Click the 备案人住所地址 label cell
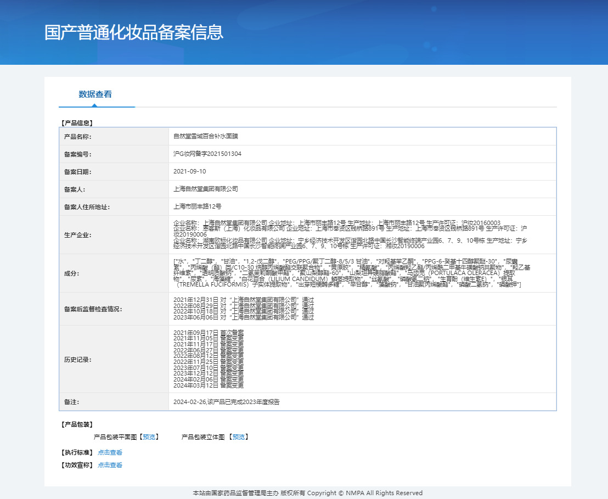The height and width of the screenshot is (499, 608). 114,207
